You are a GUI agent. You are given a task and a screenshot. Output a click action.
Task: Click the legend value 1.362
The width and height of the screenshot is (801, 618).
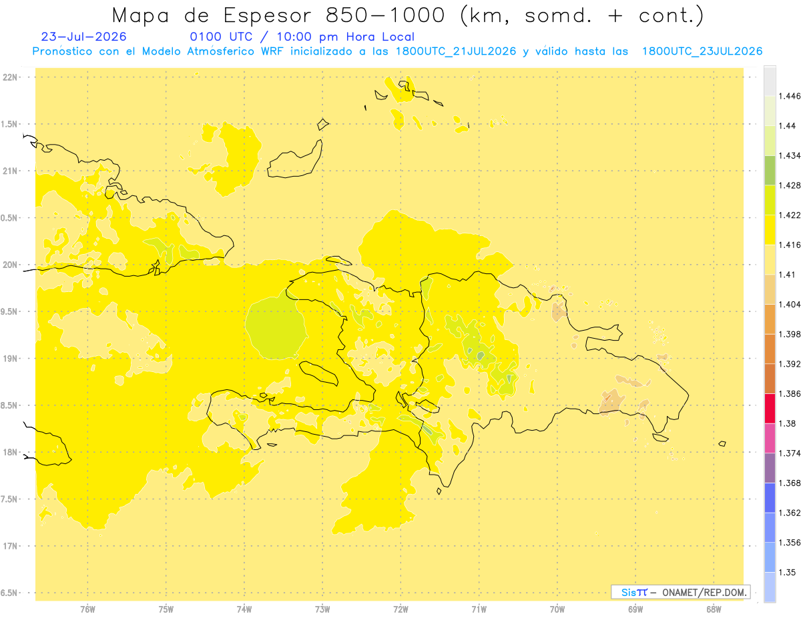click(791, 513)
